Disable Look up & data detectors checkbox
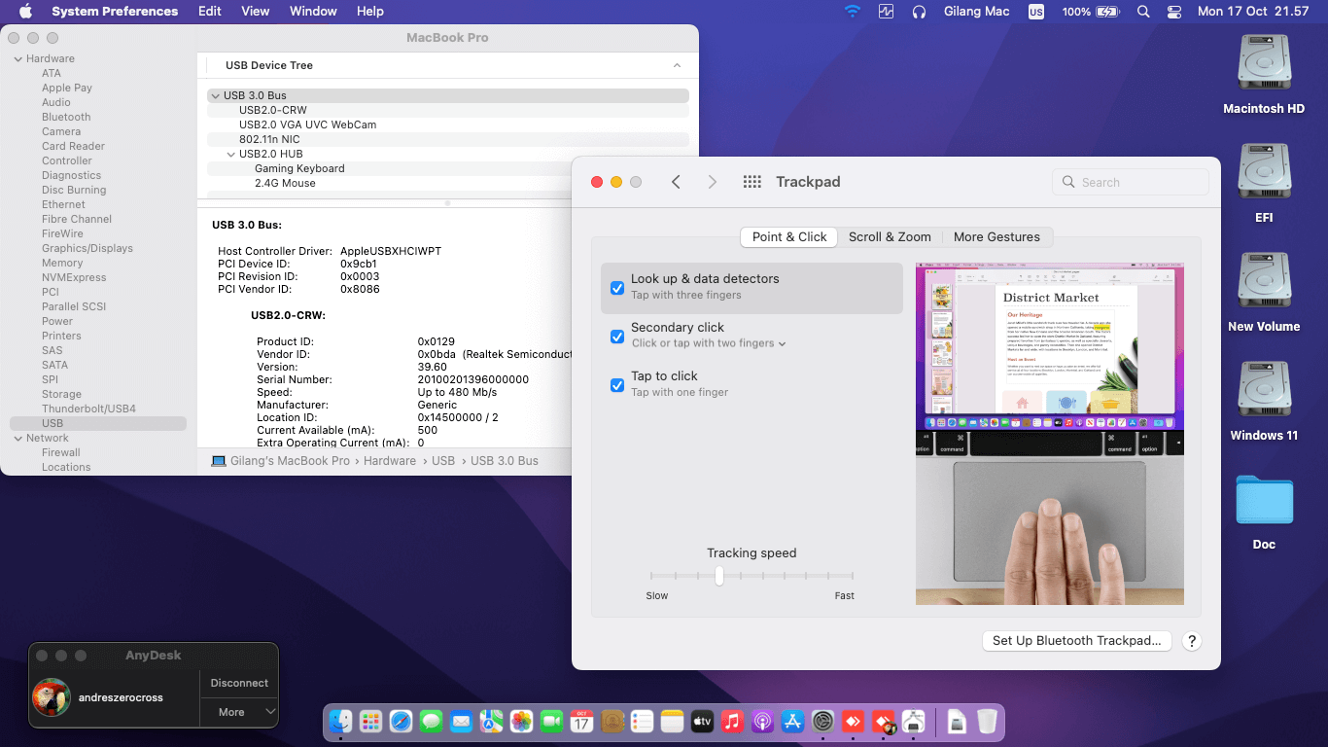The height and width of the screenshot is (747, 1328). 617,288
